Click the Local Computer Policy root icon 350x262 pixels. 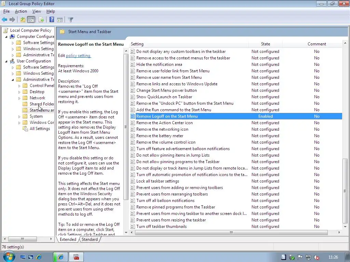pyautogui.click(x=6, y=30)
